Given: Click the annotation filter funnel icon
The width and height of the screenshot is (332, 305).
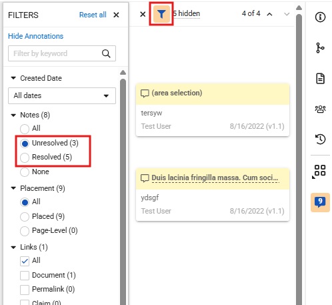Looking at the screenshot, I should point(161,14).
